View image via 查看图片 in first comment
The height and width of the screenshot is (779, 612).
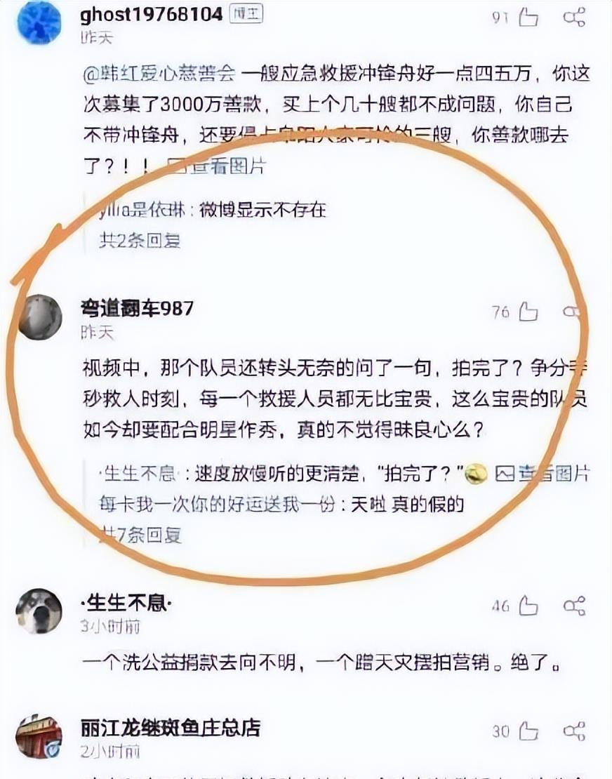point(215,166)
